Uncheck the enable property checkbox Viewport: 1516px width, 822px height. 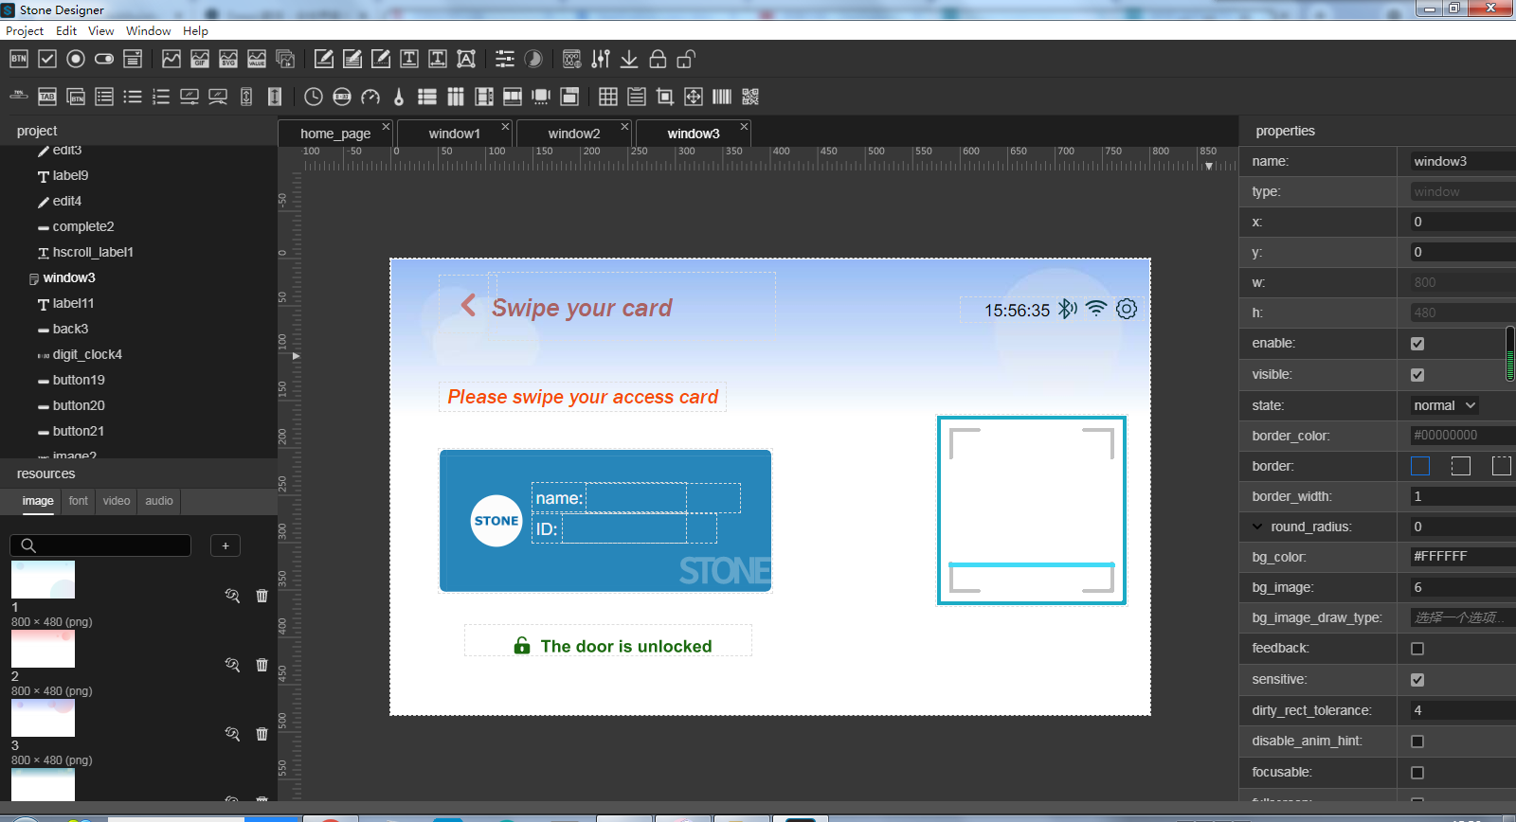(1417, 344)
